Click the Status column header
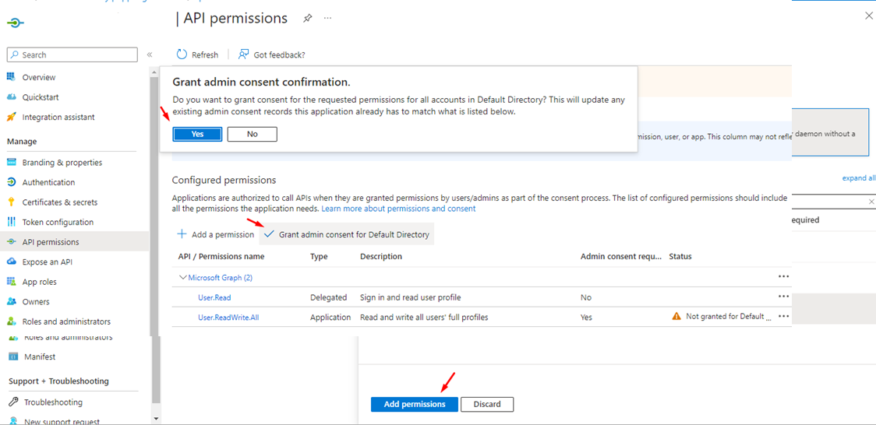The width and height of the screenshot is (876, 425). (680, 257)
